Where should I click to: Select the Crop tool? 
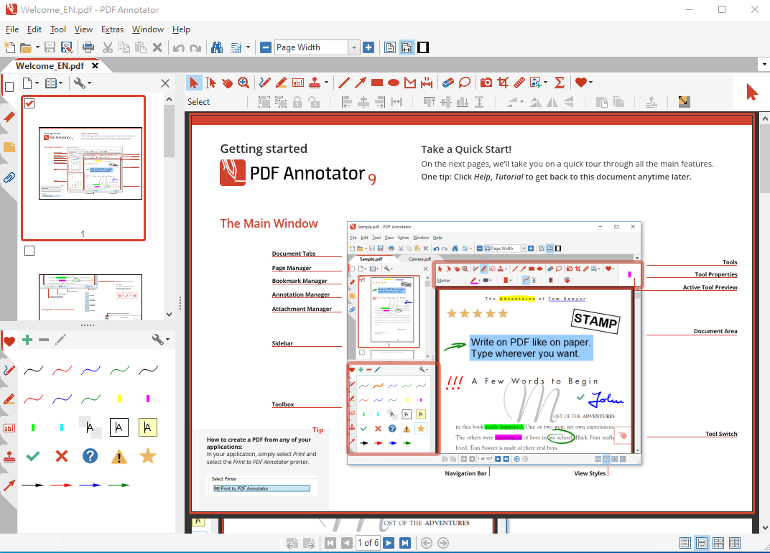(503, 83)
